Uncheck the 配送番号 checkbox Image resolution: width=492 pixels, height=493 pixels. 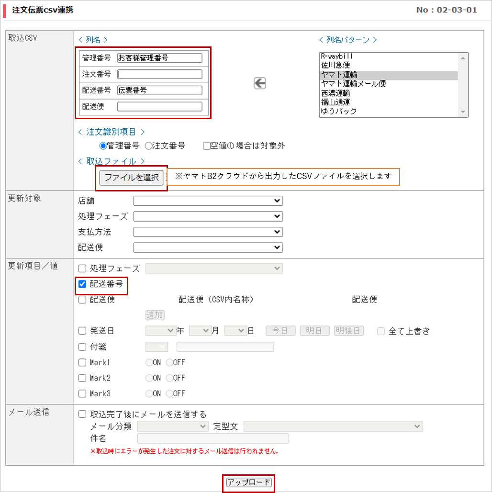[x=82, y=284]
